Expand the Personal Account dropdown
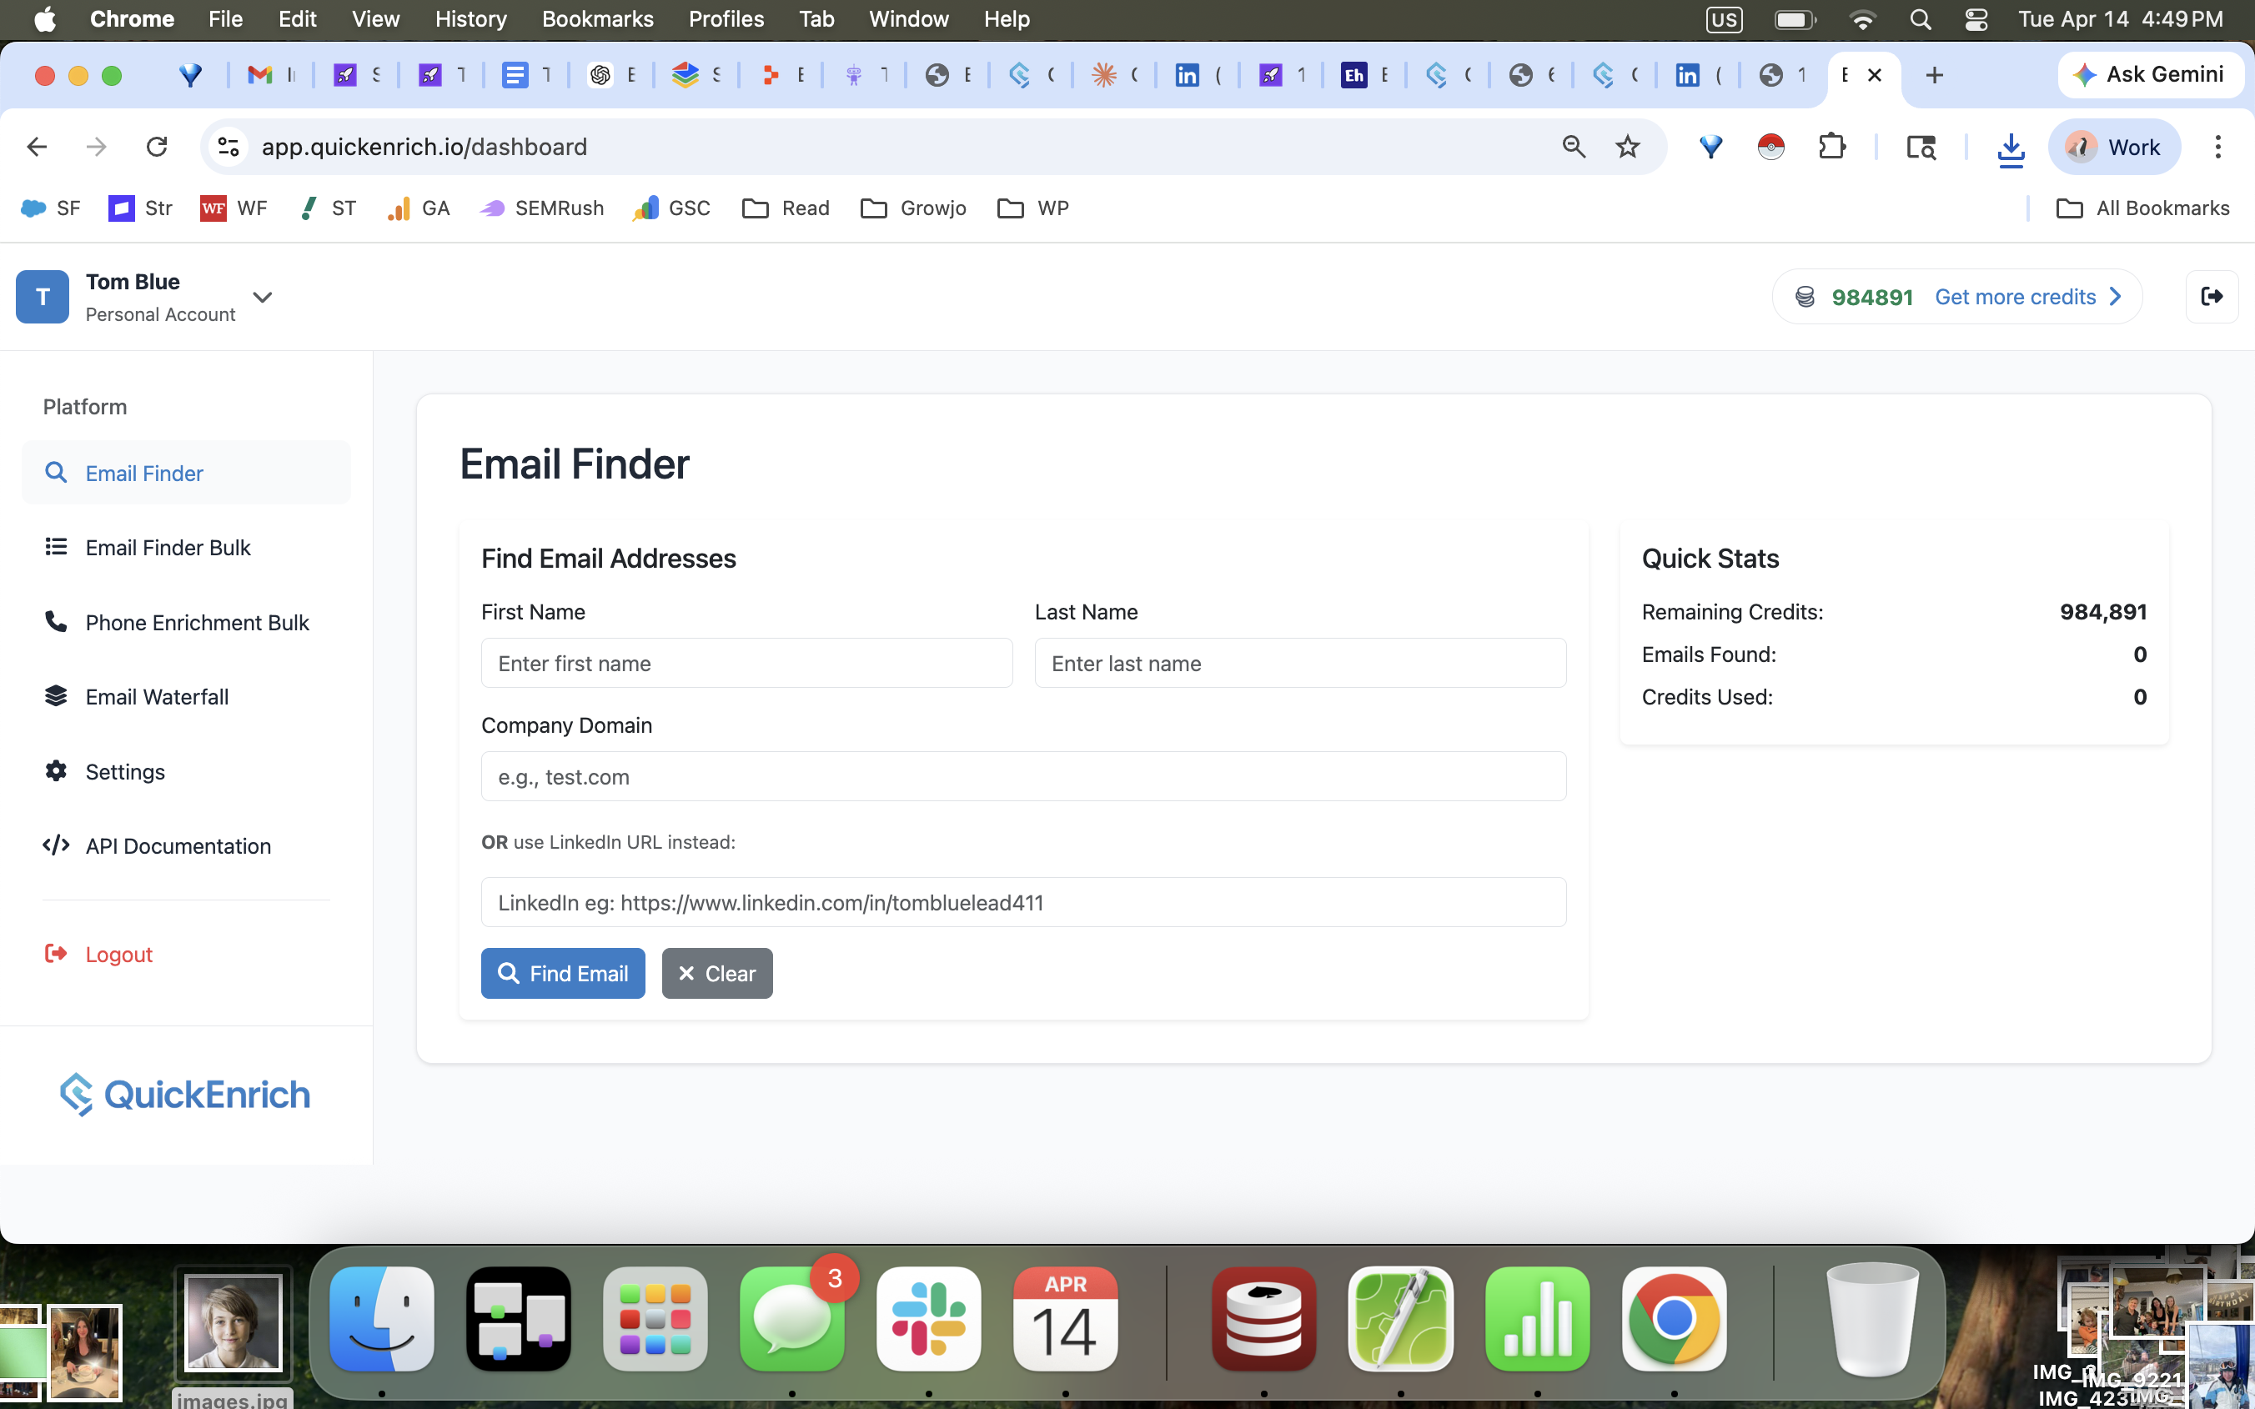The height and width of the screenshot is (1409, 2255). pyautogui.click(x=262, y=296)
